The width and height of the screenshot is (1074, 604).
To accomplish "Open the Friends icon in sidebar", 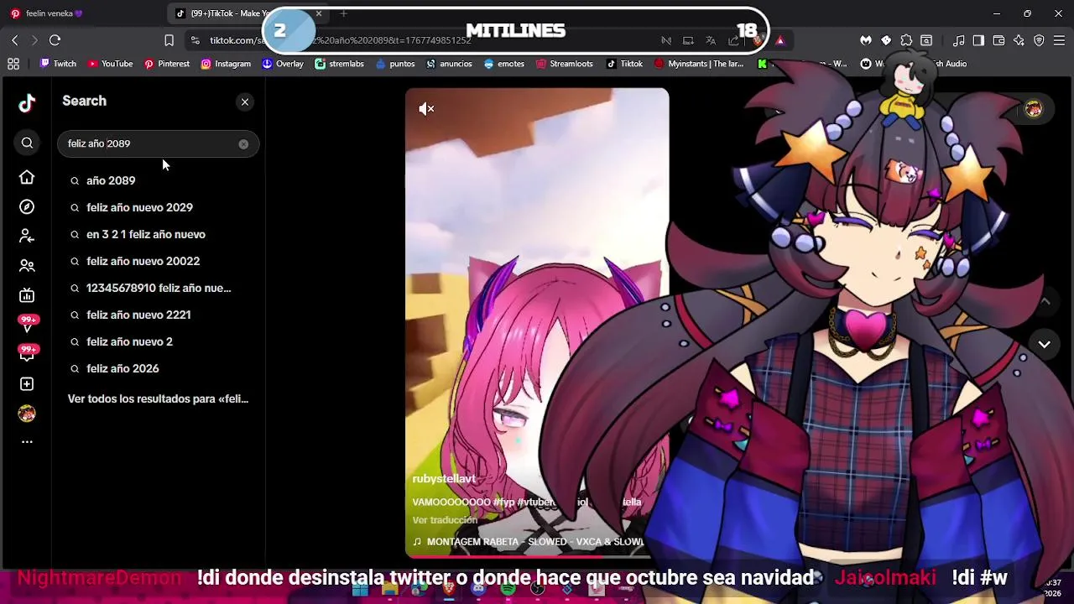I will pos(27,266).
